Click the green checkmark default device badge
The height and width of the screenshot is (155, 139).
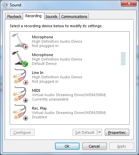[25, 64]
